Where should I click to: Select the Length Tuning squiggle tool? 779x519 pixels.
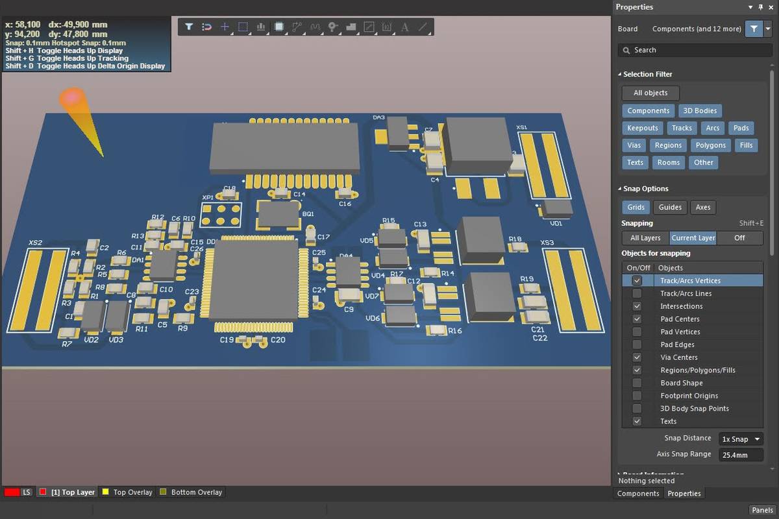tap(315, 27)
